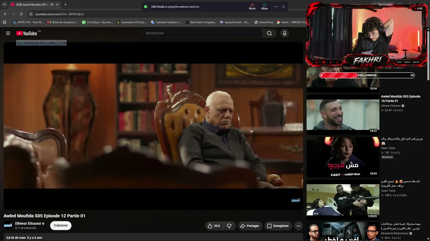Image resolution: width=430 pixels, height=241 pixels.
Task: Open the Elhiwar Ettounsi channel name below the video
Action: point(28,223)
